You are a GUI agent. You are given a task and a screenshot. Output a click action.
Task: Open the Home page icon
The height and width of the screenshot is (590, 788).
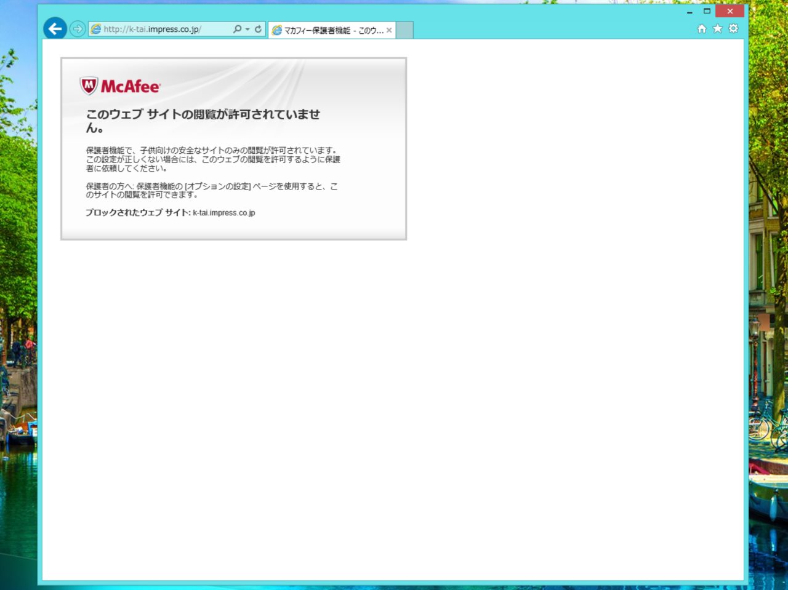(701, 28)
